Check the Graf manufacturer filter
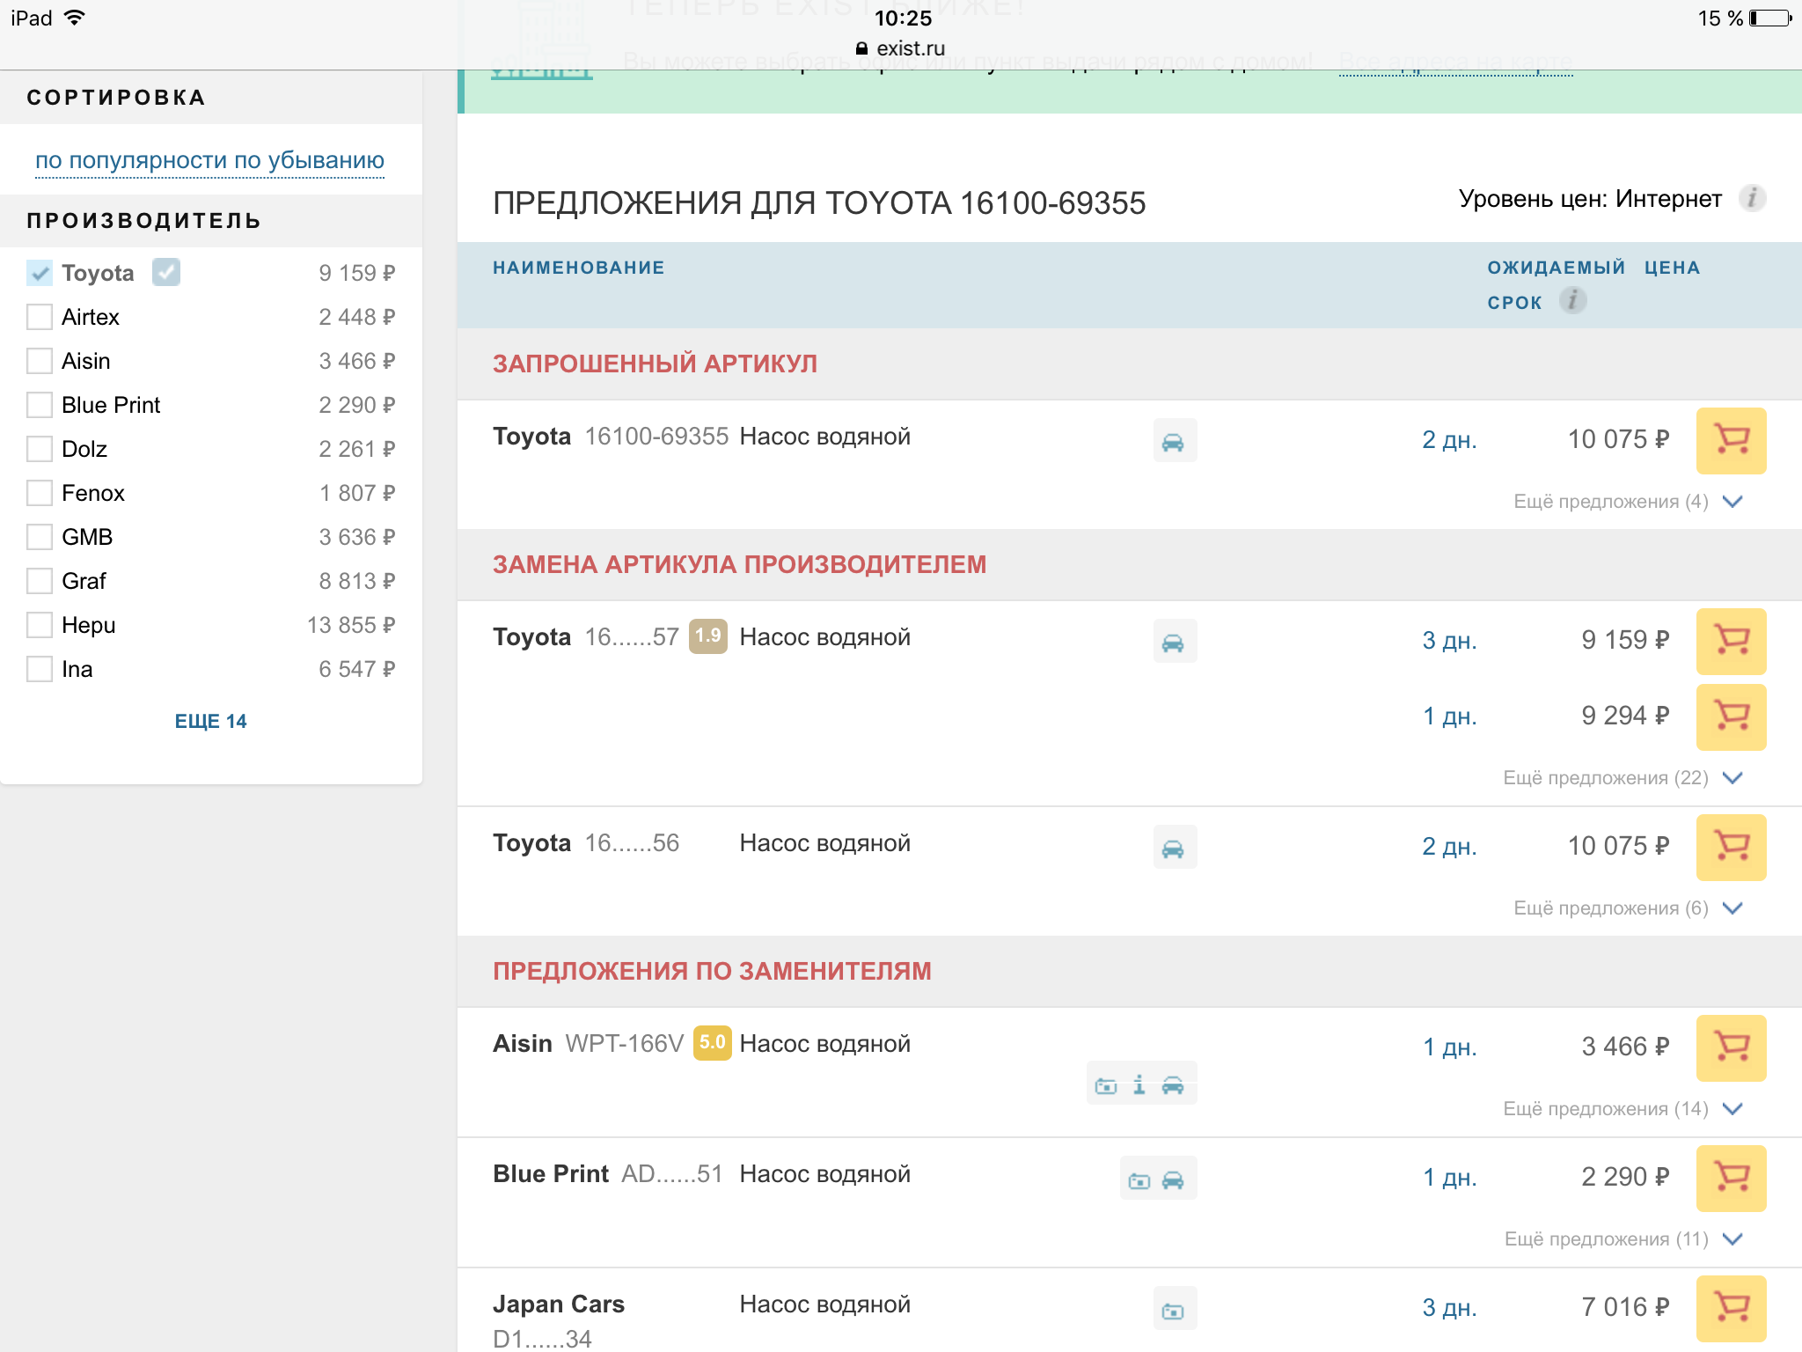 tap(40, 581)
